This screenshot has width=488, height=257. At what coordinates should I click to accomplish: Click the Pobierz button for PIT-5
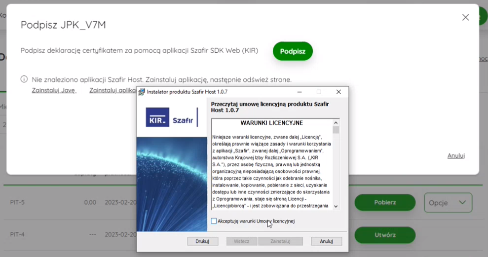(x=385, y=202)
